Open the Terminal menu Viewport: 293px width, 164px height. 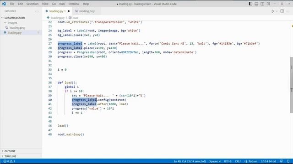click(74, 4)
